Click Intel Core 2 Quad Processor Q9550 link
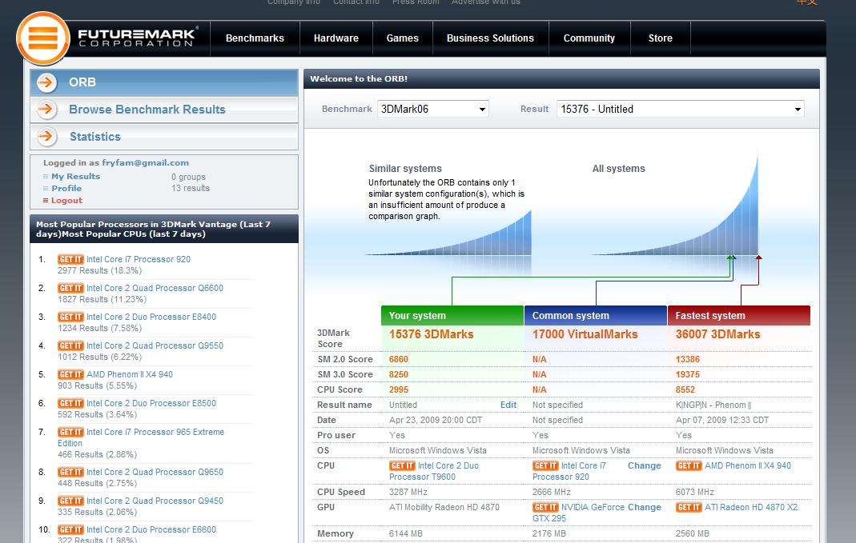This screenshot has width=856, height=543. (x=155, y=346)
